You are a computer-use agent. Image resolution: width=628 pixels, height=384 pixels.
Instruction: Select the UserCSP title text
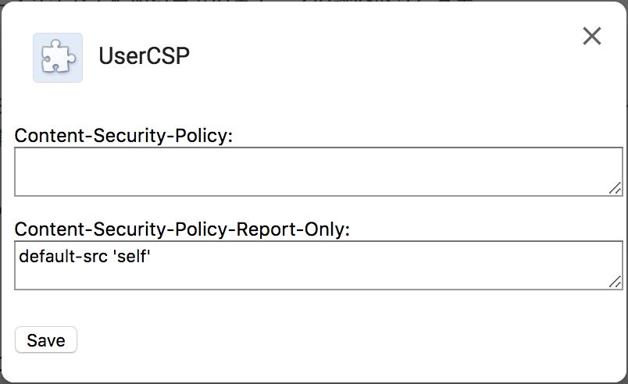[x=145, y=55]
